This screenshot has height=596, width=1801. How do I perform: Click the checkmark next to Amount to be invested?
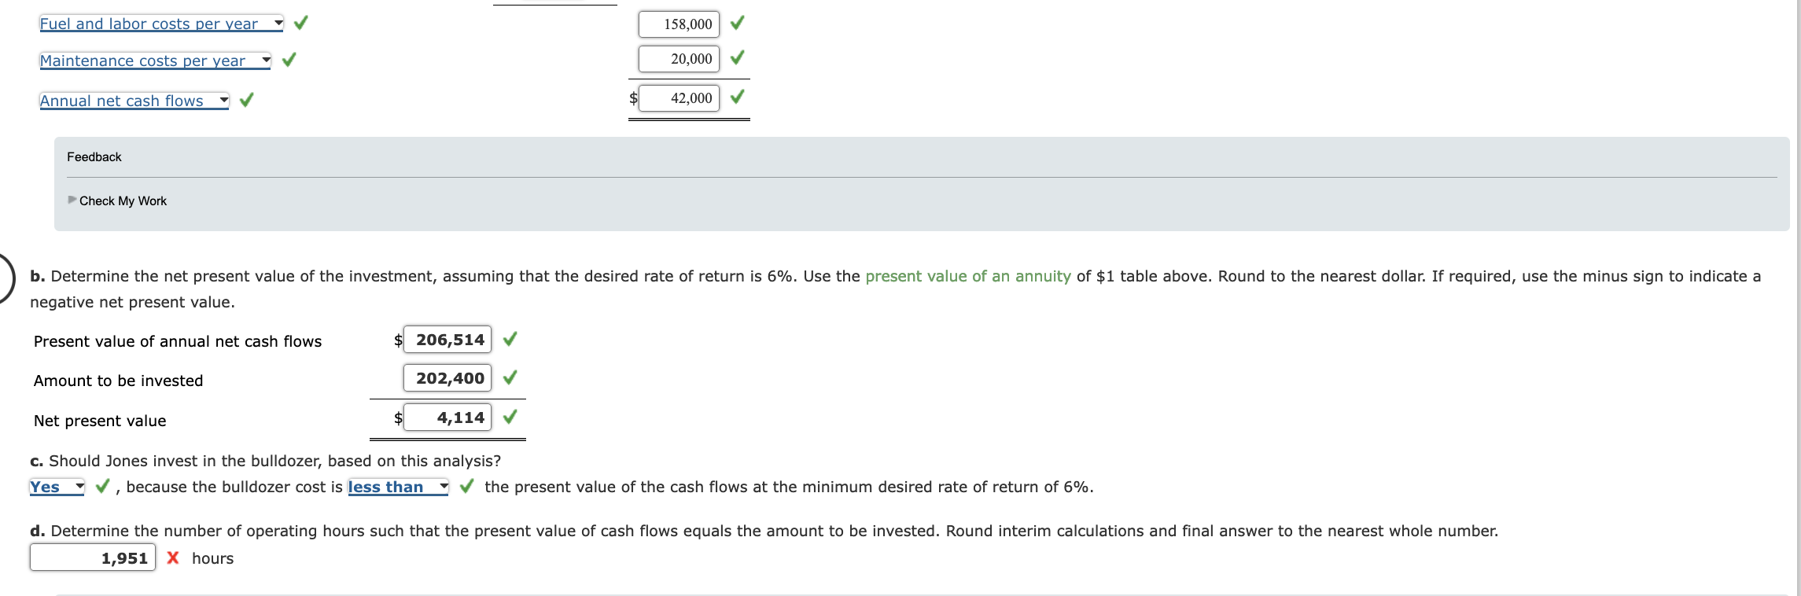point(510,377)
